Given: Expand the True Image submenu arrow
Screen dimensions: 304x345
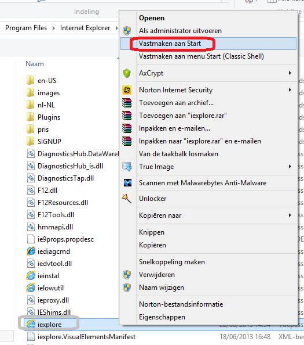Looking at the screenshot, I should pos(290,167).
